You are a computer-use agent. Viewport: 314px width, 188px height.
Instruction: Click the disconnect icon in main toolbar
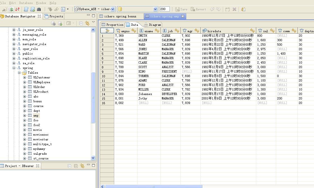click(18, 9)
